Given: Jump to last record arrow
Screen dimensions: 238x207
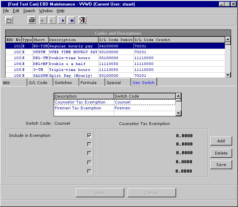Looking at the screenshot, I should 72,20.
